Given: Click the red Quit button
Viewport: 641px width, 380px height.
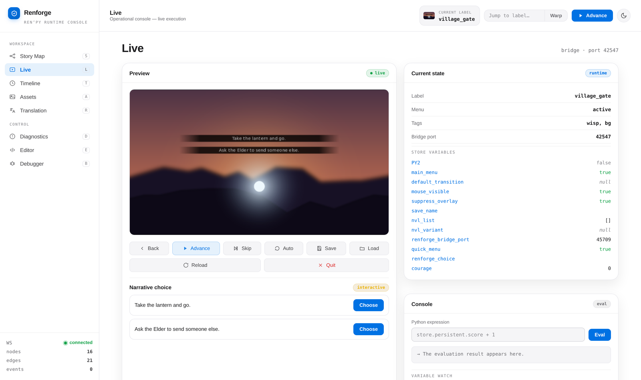Looking at the screenshot, I should 327,265.
